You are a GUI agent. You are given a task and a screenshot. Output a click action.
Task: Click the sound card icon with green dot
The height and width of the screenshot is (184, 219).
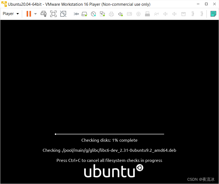tap(120, 14)
